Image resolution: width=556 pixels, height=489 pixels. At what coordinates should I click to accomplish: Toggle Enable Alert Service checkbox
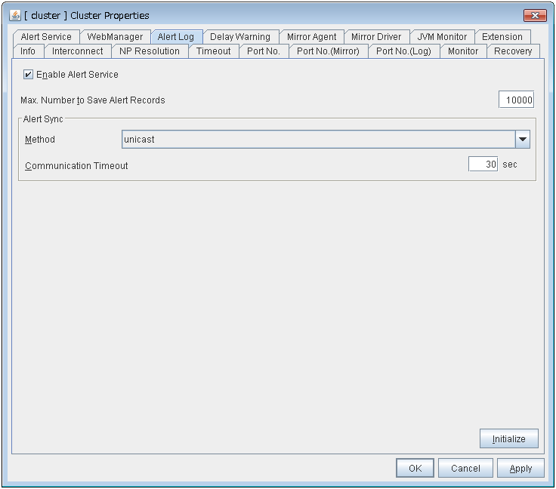(x=29, y=75)
